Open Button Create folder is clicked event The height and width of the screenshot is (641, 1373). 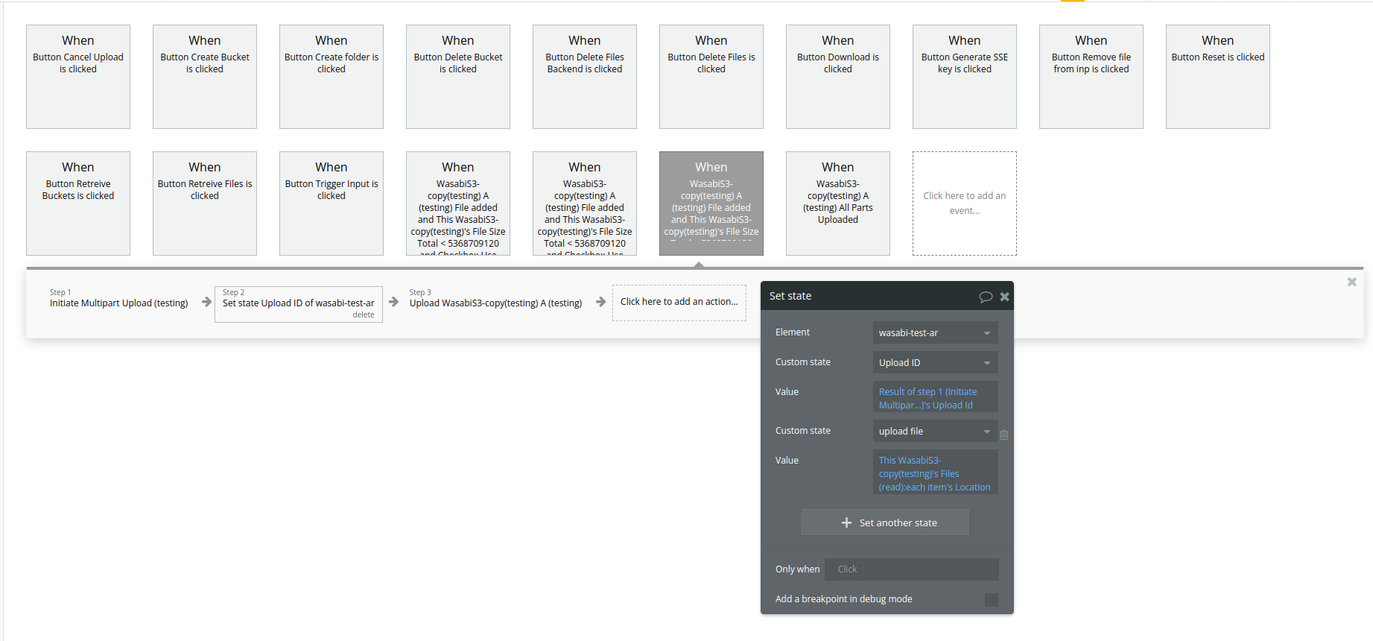pos(332,77)
